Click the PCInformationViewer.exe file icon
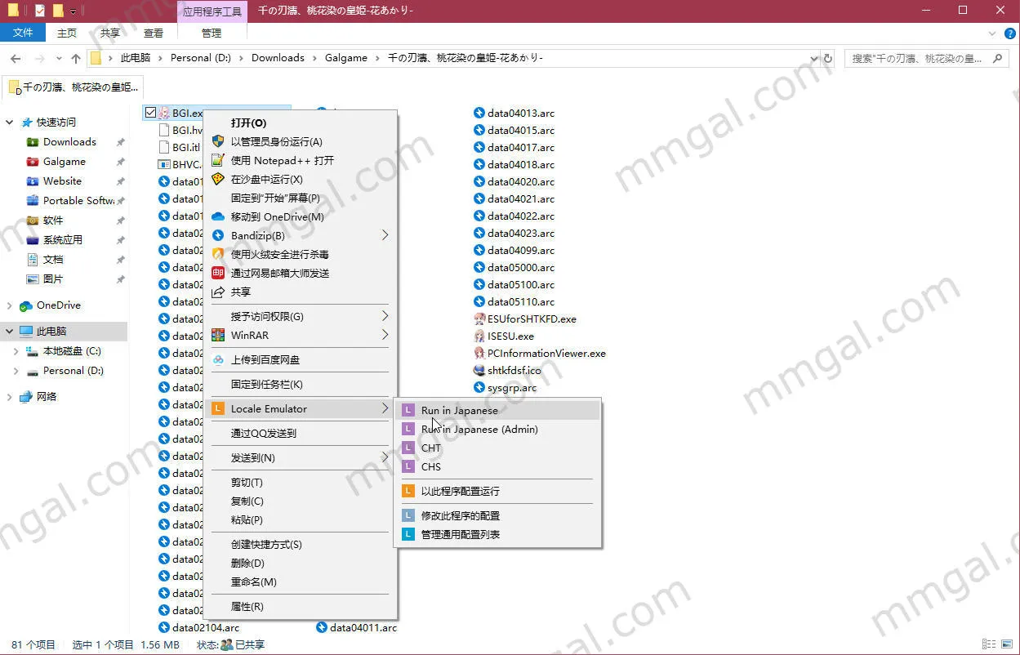 (479, 354)
